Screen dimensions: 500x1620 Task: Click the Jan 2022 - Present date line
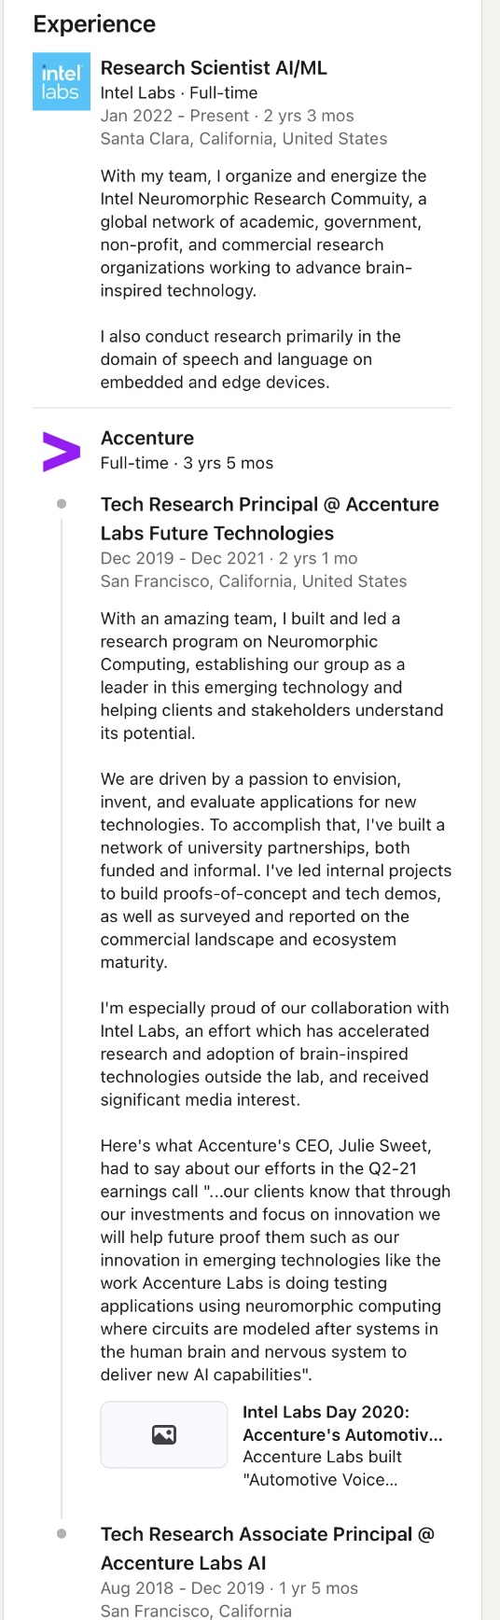coord(228,116)
